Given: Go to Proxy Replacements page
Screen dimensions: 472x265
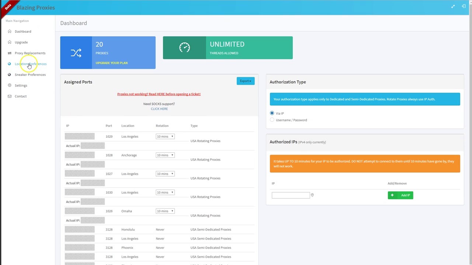Looking at the screenshot, I should pyautogui.click(x=30, y=53).
